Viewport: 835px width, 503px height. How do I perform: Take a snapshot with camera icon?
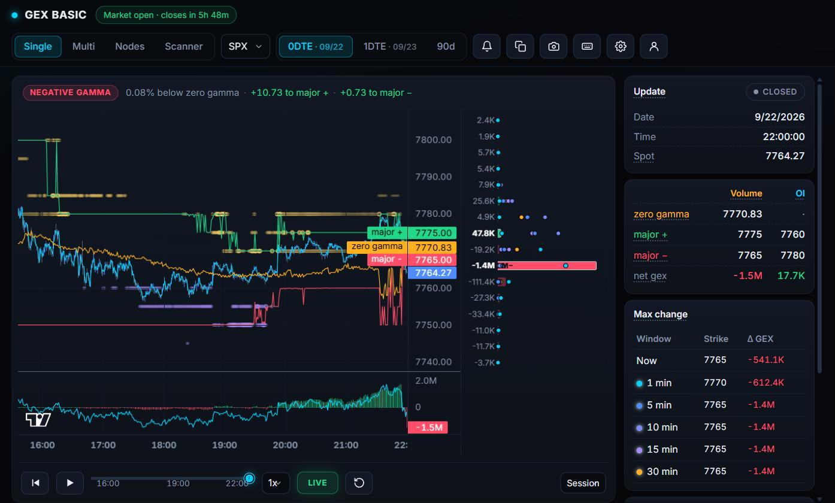554,46
